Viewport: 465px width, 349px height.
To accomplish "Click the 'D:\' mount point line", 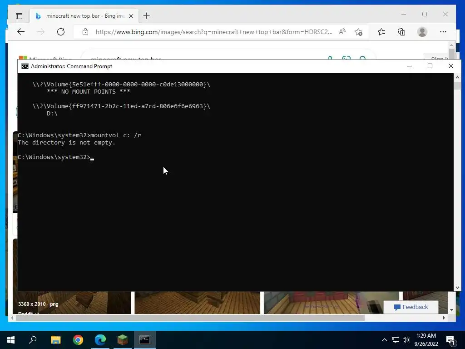I will (x=52, y=113).
